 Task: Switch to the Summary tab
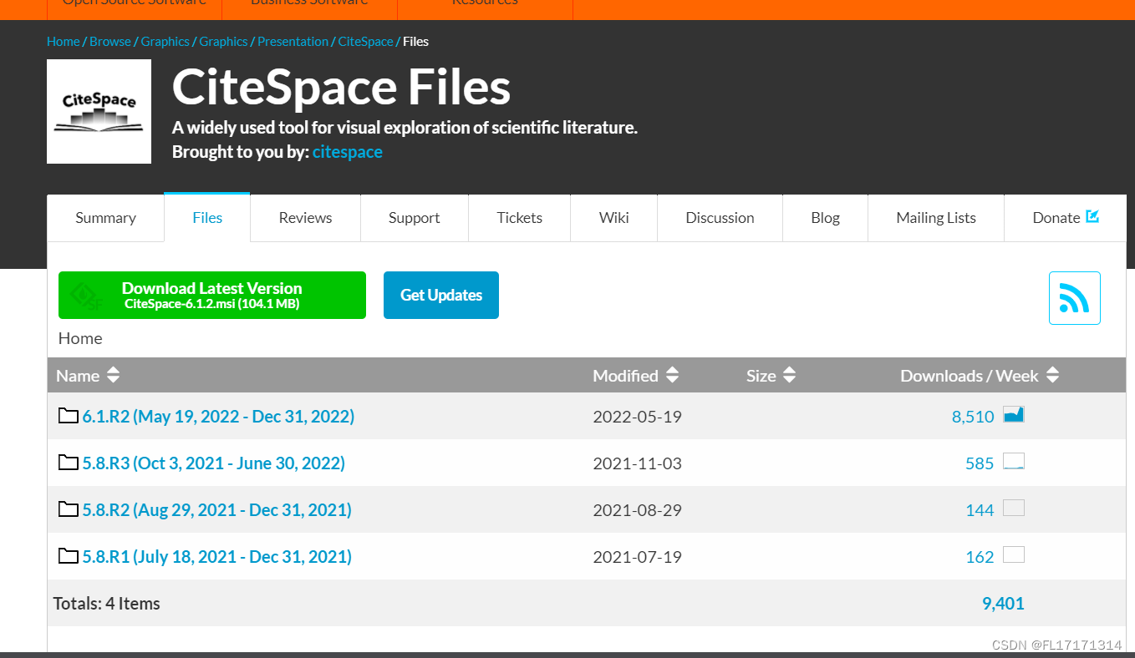[x=105, y=218]
